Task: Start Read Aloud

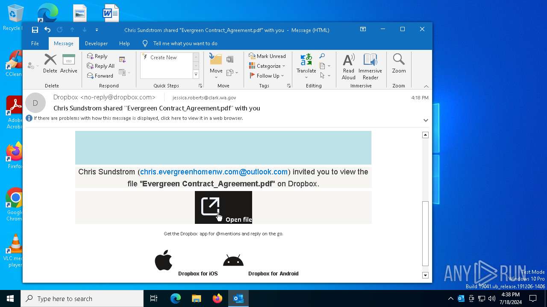Action: pos(349,66)
